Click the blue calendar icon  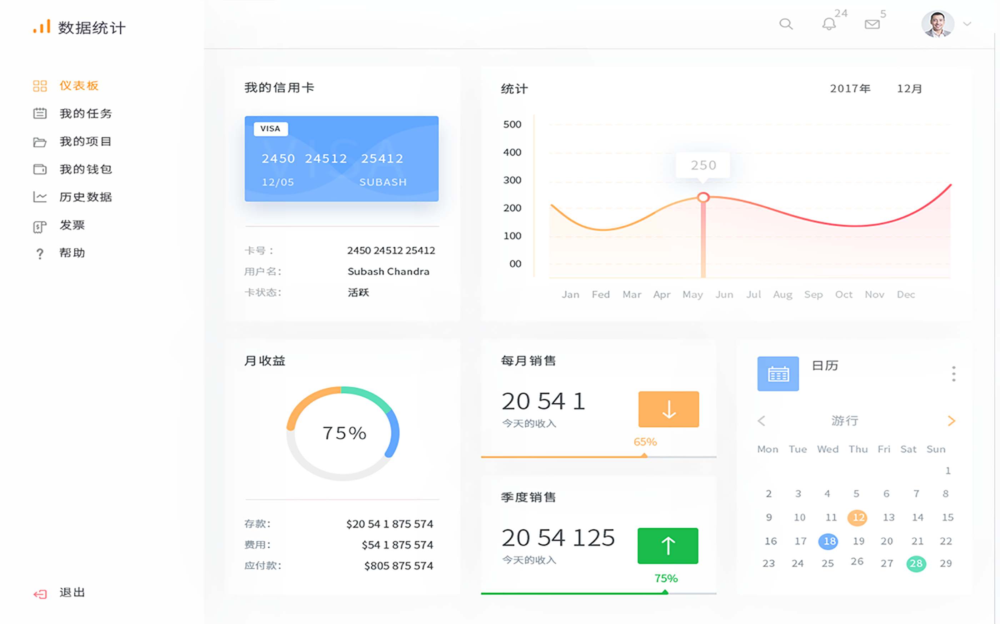(x=778, y=373)
